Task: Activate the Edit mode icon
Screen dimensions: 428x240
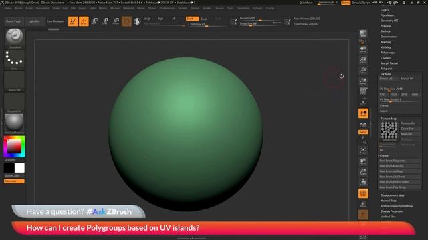Action: (x=73, y=21)
